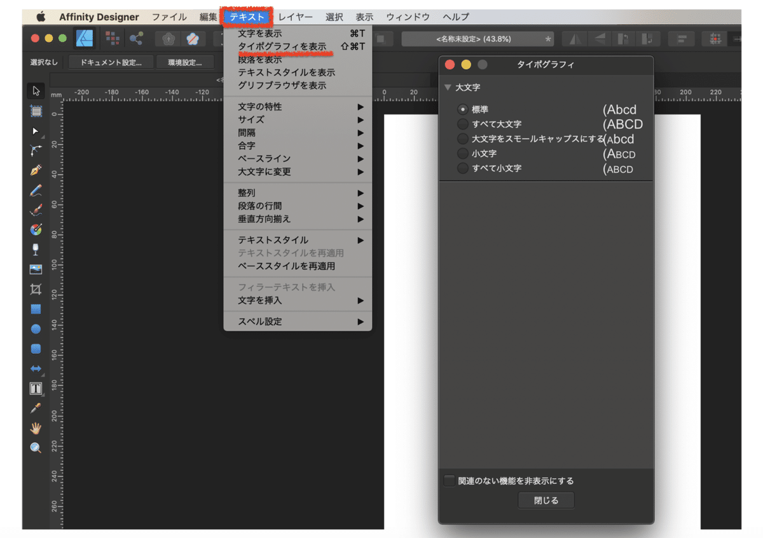Expand the 合字 submenu
The image size is (763, 538).
point(298,145)
